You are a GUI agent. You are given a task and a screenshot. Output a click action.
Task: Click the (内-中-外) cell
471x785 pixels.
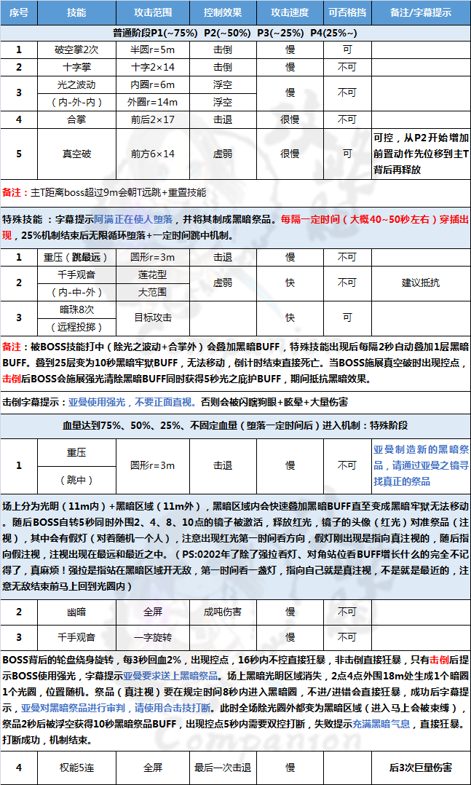[76, 292]
